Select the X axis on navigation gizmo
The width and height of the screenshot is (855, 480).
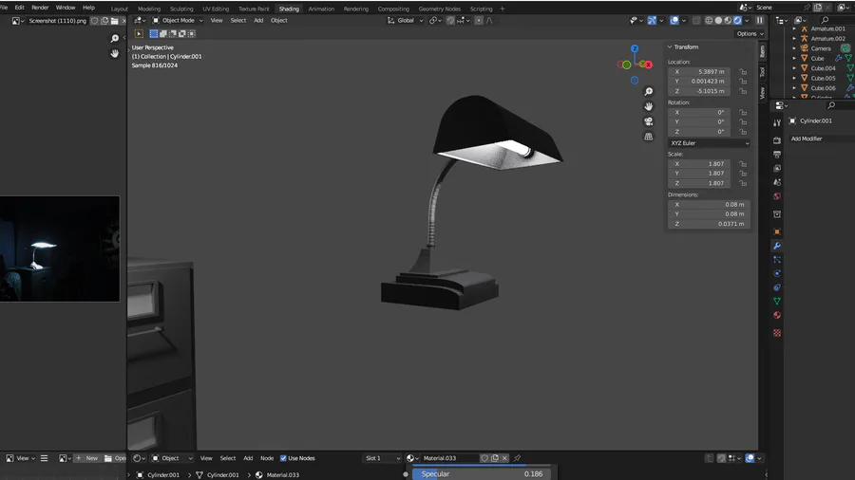[648, 65]
